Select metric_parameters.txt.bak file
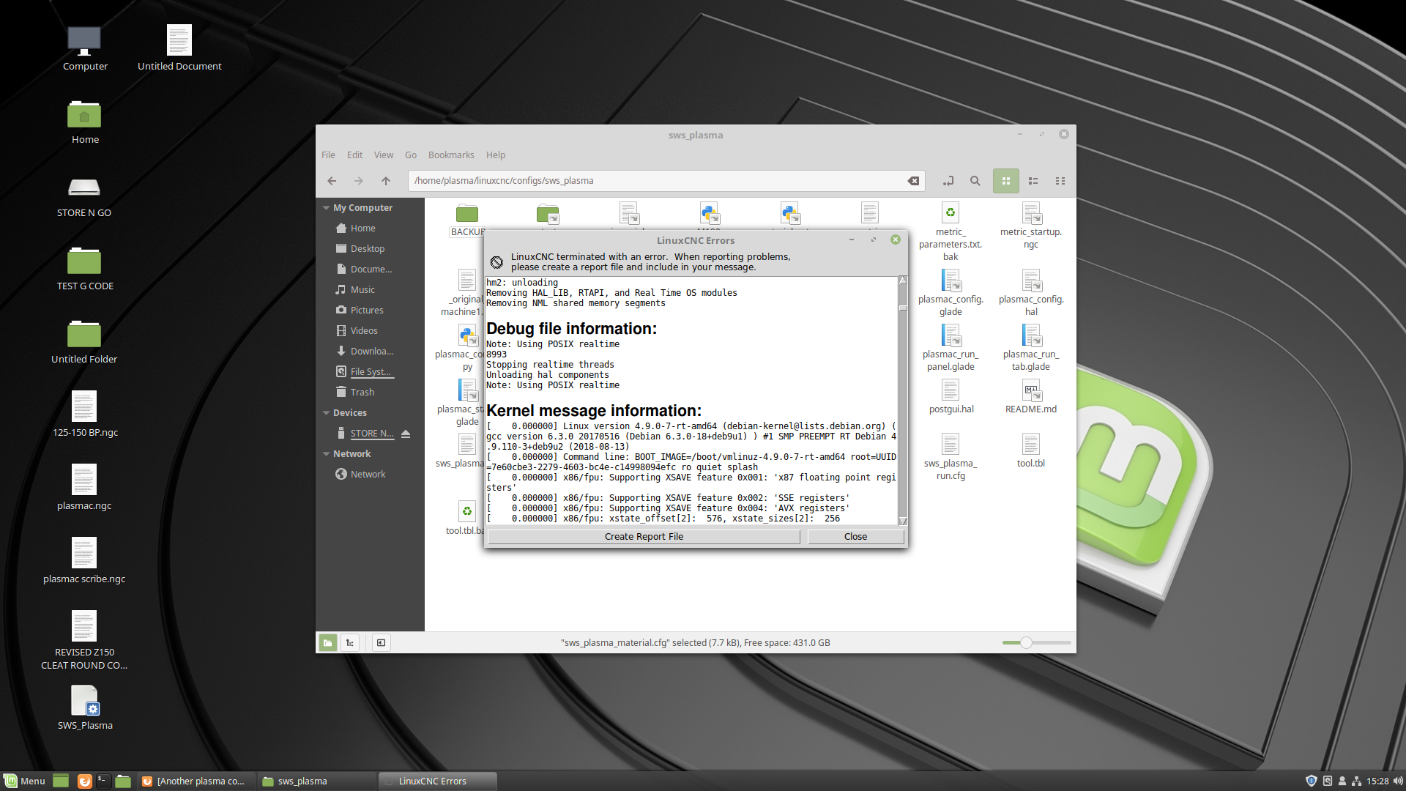Screen dimensions: 1406x791 pyautogui.click(x=951, y=232)
